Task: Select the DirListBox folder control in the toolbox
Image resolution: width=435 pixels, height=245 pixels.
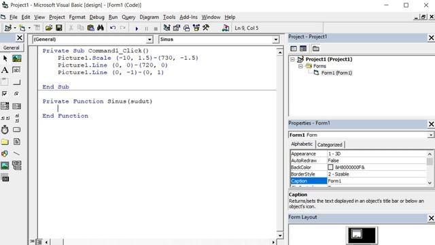Action: 5,142
